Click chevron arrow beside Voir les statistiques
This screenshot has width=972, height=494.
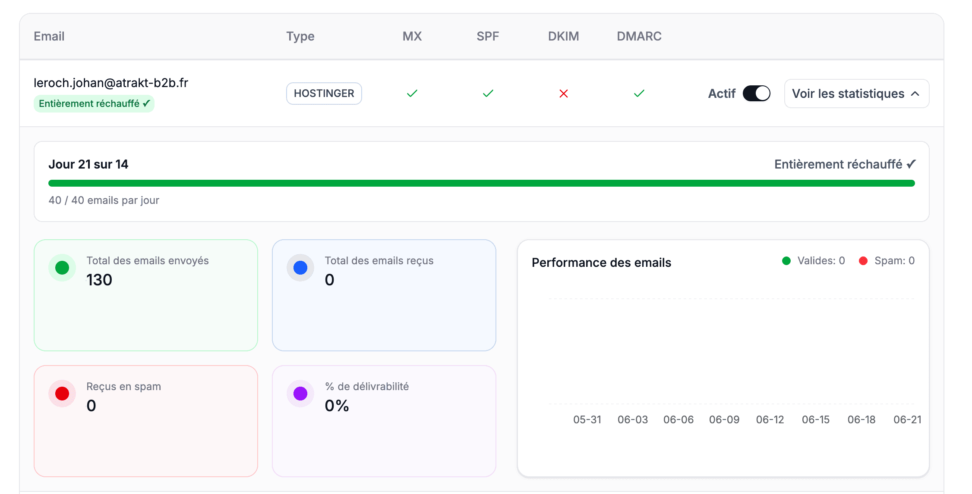(x=915, y=94)
